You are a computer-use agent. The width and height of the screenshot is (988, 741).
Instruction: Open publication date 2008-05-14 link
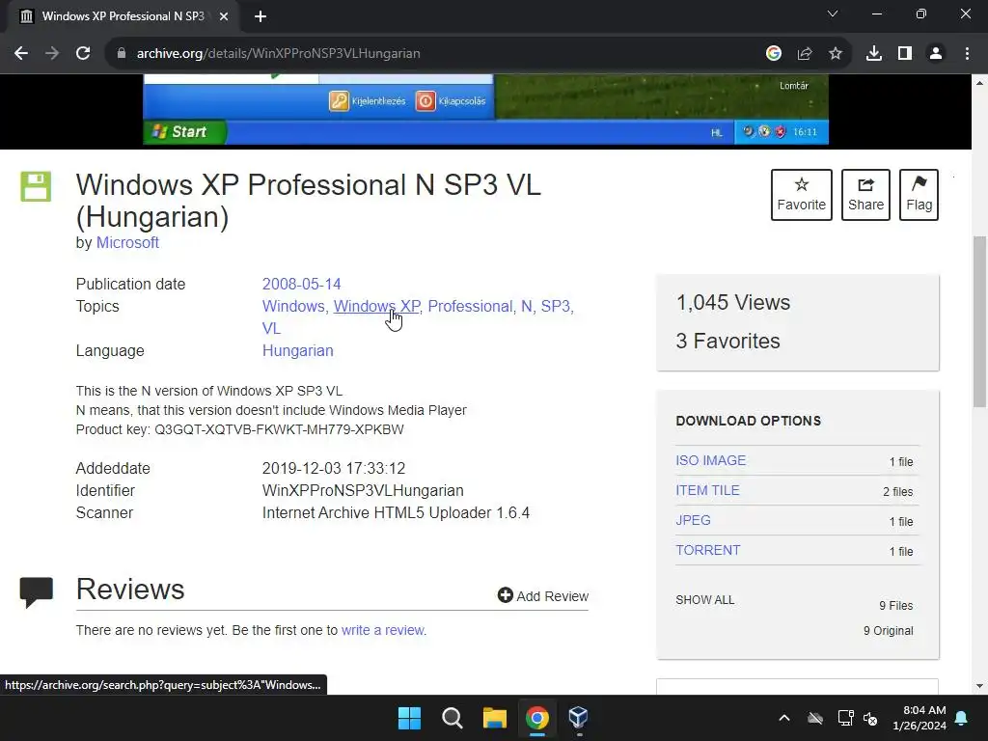[x=301, y=285]
